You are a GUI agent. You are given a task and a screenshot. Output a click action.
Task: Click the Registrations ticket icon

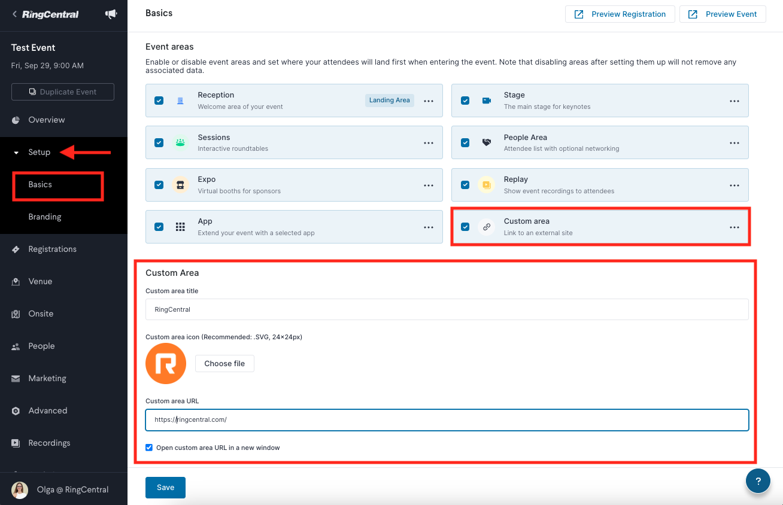click(x=16, y=250)
